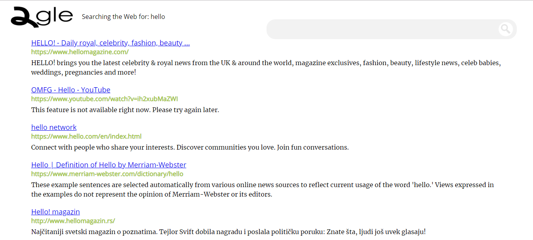533x240 pixels.
Task: Click 'Searching the Web for: hello' text
Action: pos(123,17)
